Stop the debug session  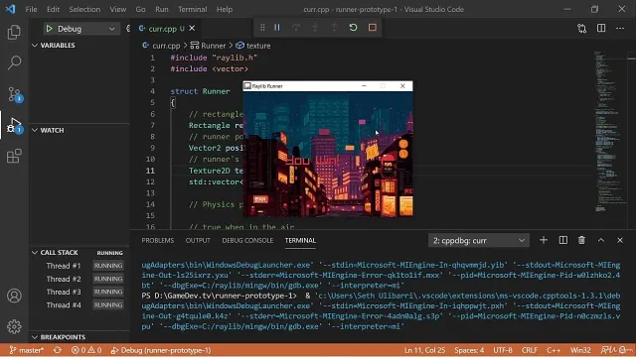coord(373,28)
